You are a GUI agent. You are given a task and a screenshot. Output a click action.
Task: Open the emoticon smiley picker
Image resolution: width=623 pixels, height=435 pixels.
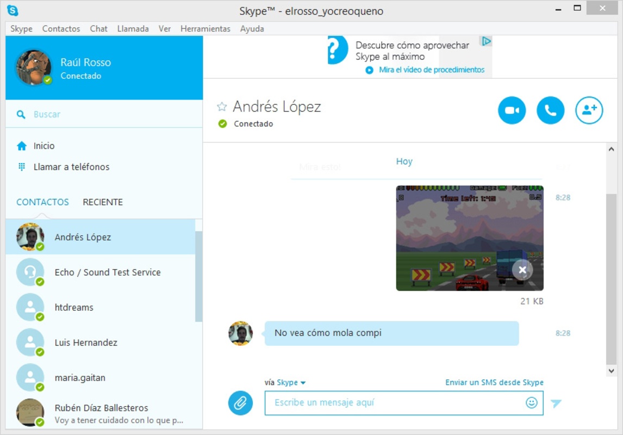coord(531,402)
